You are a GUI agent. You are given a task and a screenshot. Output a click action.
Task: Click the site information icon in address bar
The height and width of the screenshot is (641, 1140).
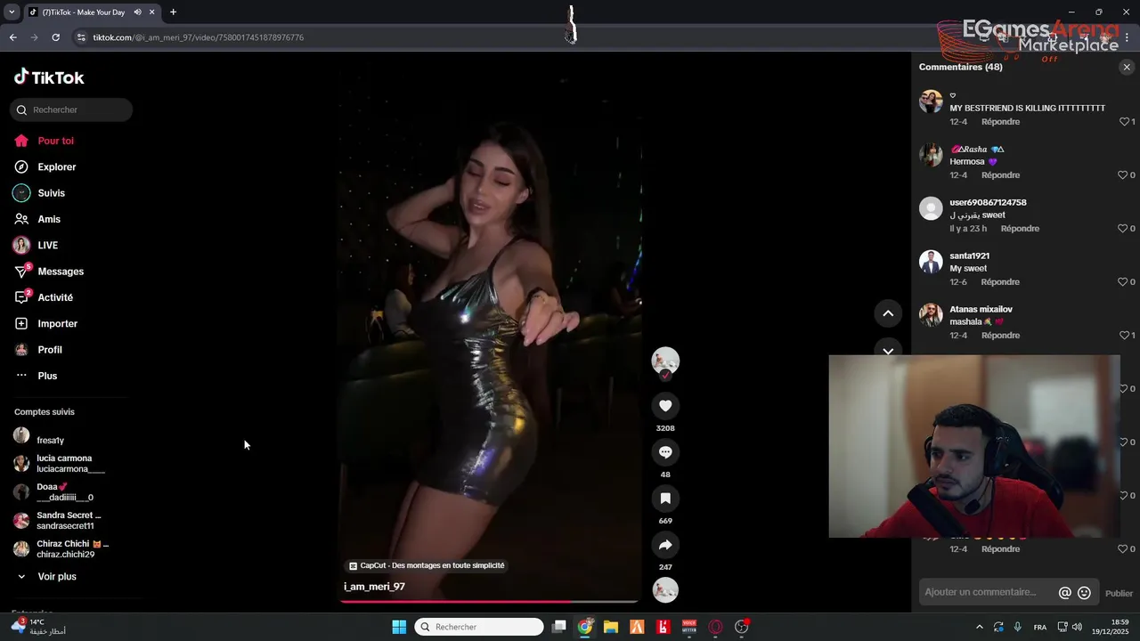[x=81, y=37]
